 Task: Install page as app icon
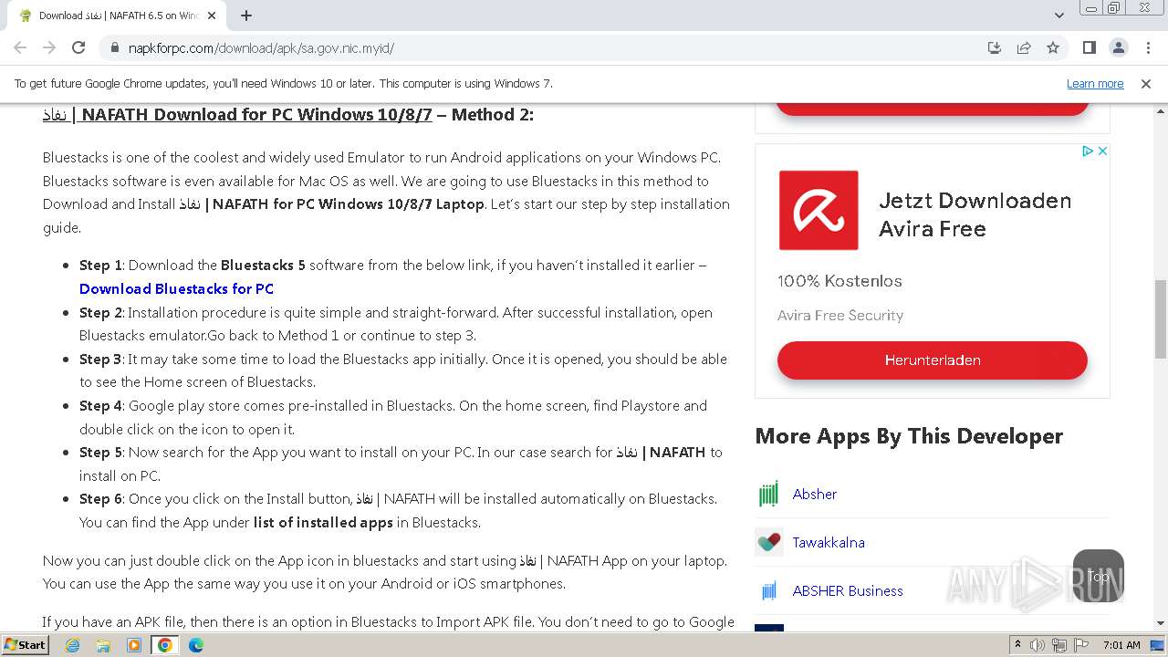point(995,47)
